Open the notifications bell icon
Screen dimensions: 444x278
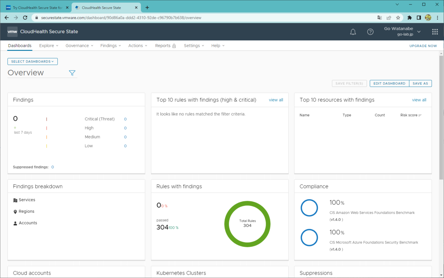353,32
